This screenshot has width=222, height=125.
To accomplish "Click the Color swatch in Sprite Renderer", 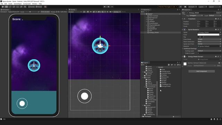I will 208,35.
